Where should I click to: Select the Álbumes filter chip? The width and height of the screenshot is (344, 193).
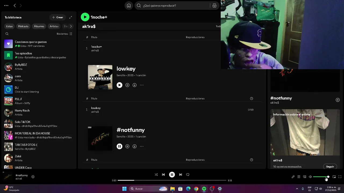click(x=39, y=26)
